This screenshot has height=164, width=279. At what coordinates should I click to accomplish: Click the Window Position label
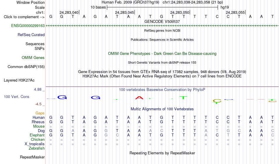point(31,2)
